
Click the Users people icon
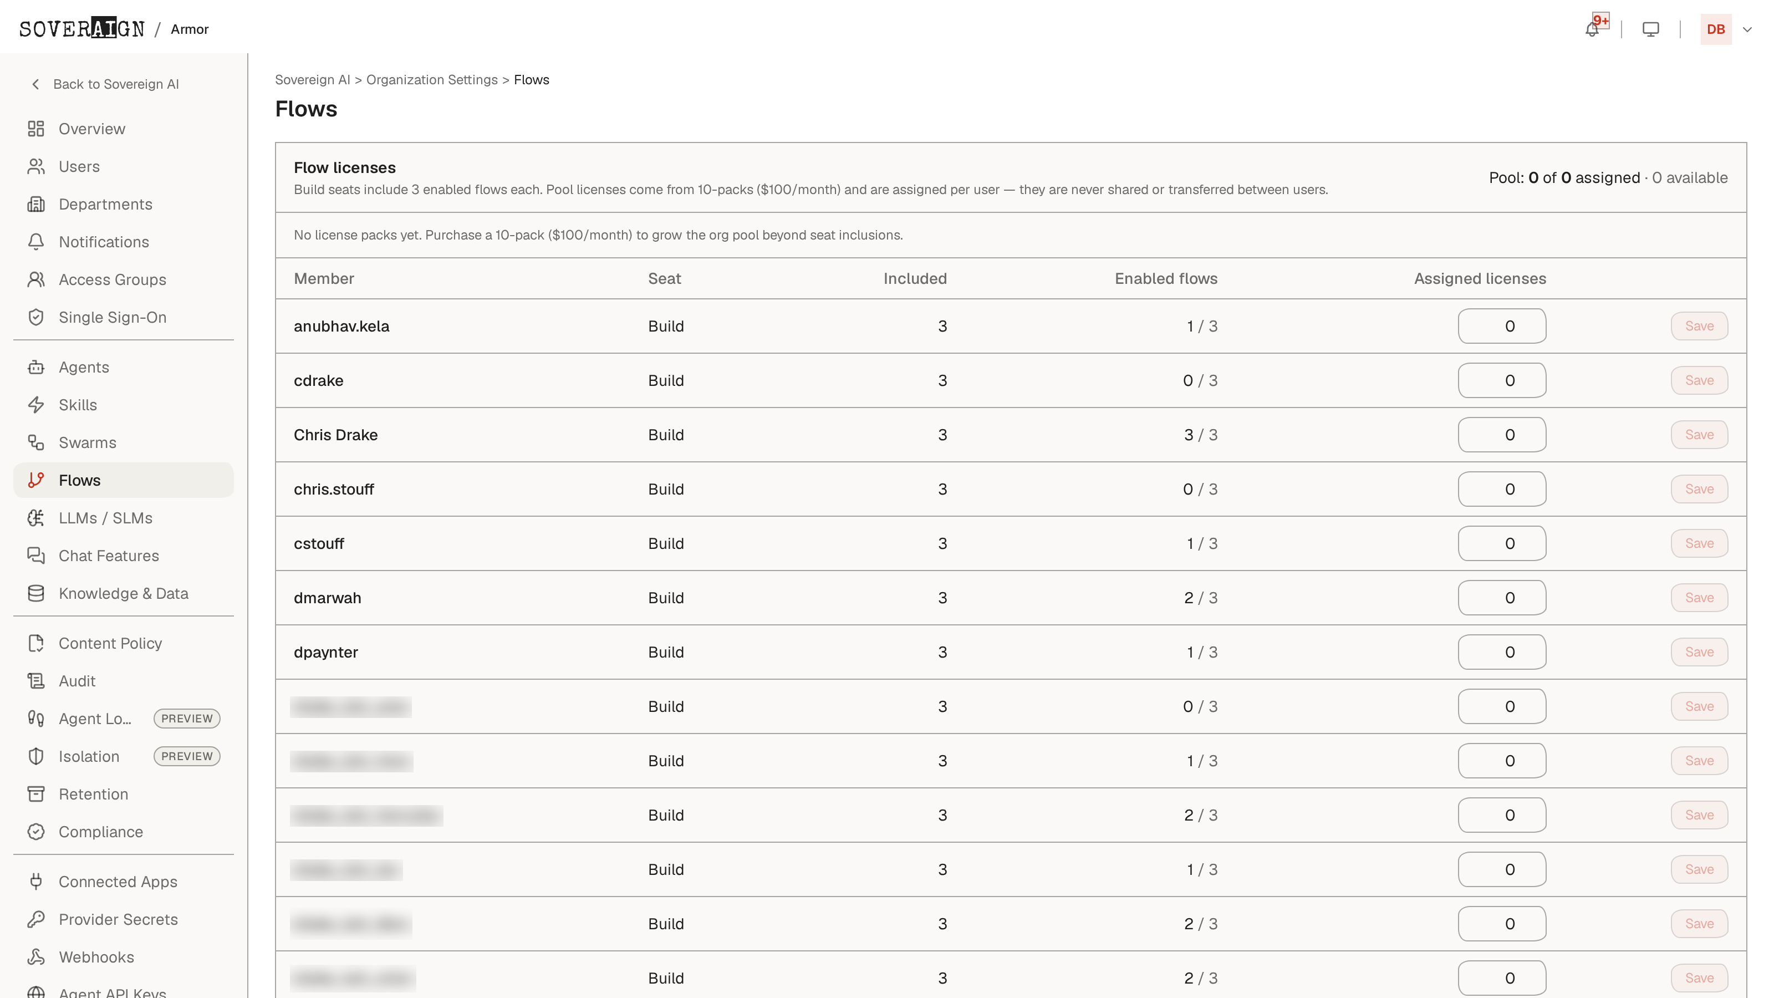click(x=36, y=167)
